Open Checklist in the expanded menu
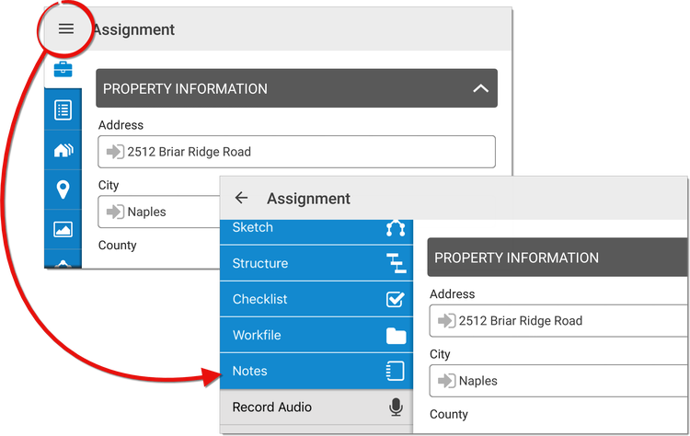 point(316,299)
